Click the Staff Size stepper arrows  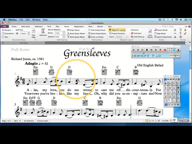pyautogui.click(x=29, y=33)
